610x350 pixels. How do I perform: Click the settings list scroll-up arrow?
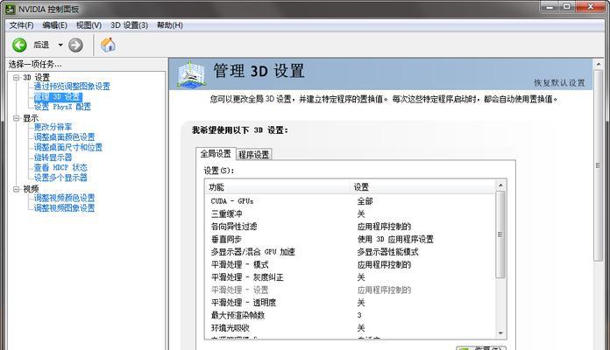(x=500, y=185)
